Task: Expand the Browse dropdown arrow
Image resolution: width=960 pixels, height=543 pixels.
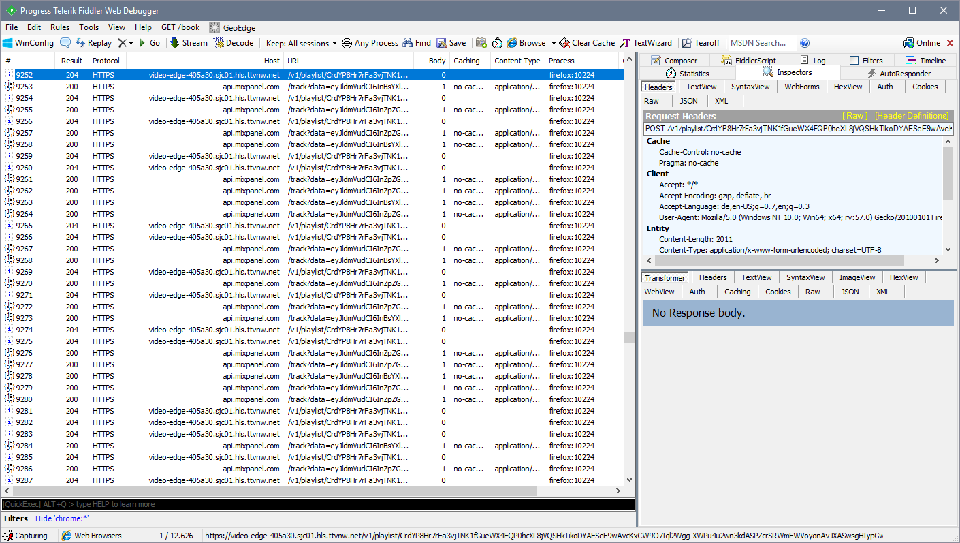Action: [x=554, y=43]
